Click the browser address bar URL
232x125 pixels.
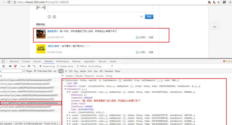point(43,2)
